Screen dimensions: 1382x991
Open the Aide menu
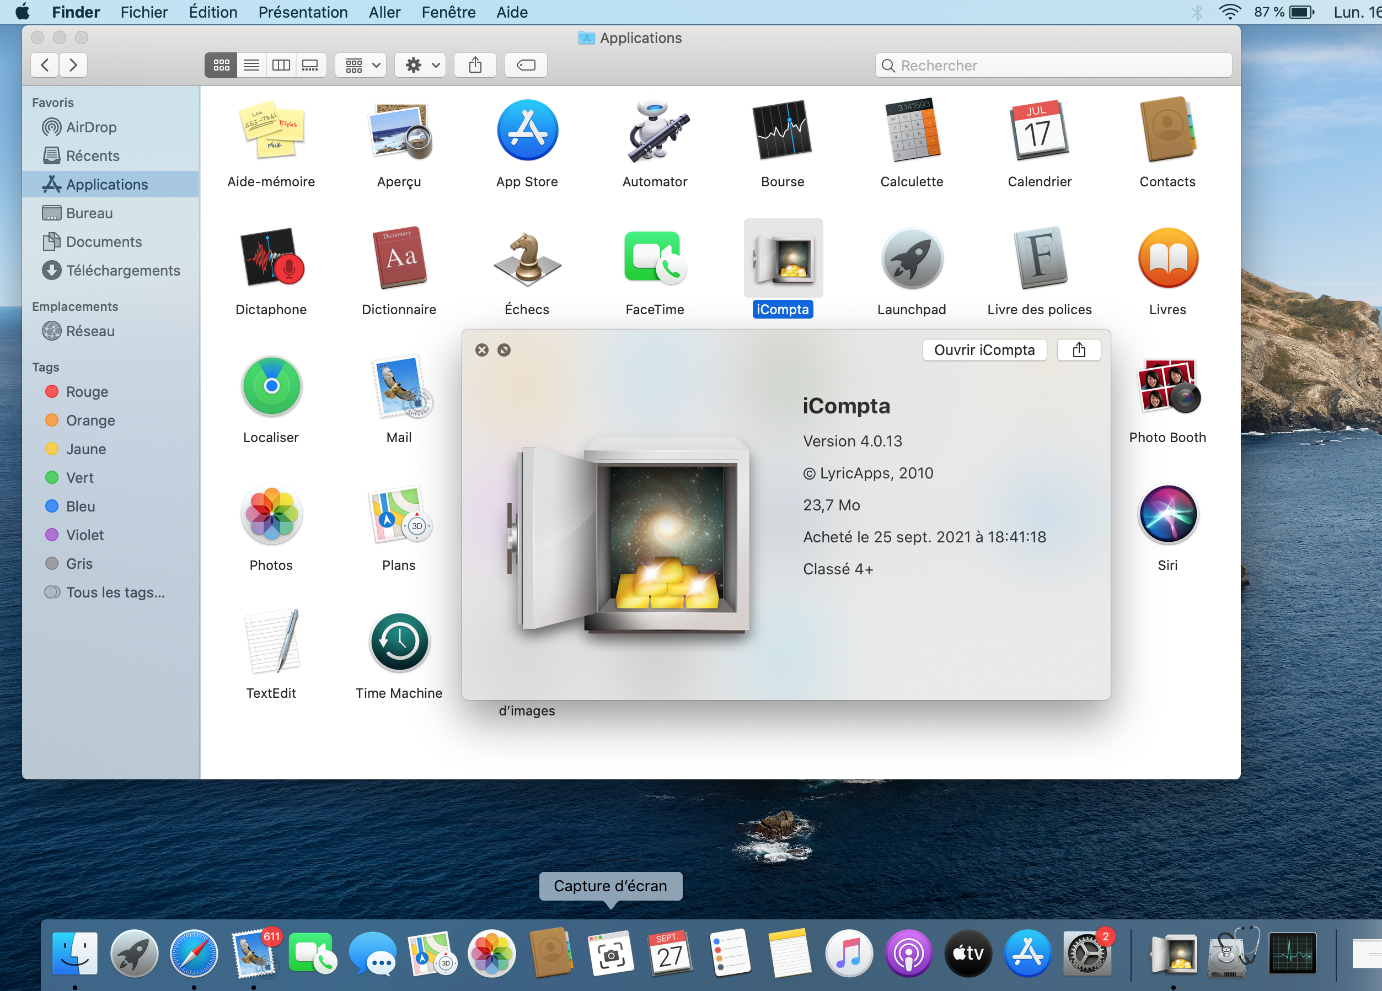click(512, 12)
